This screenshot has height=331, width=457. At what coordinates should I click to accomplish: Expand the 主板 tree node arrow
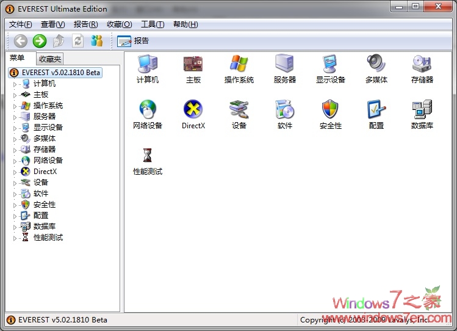15,95
